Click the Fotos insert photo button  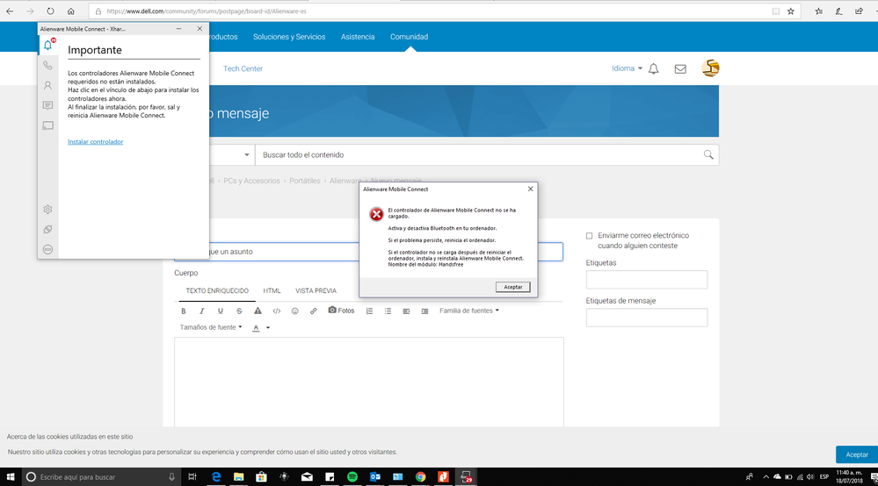coord(341,311)
